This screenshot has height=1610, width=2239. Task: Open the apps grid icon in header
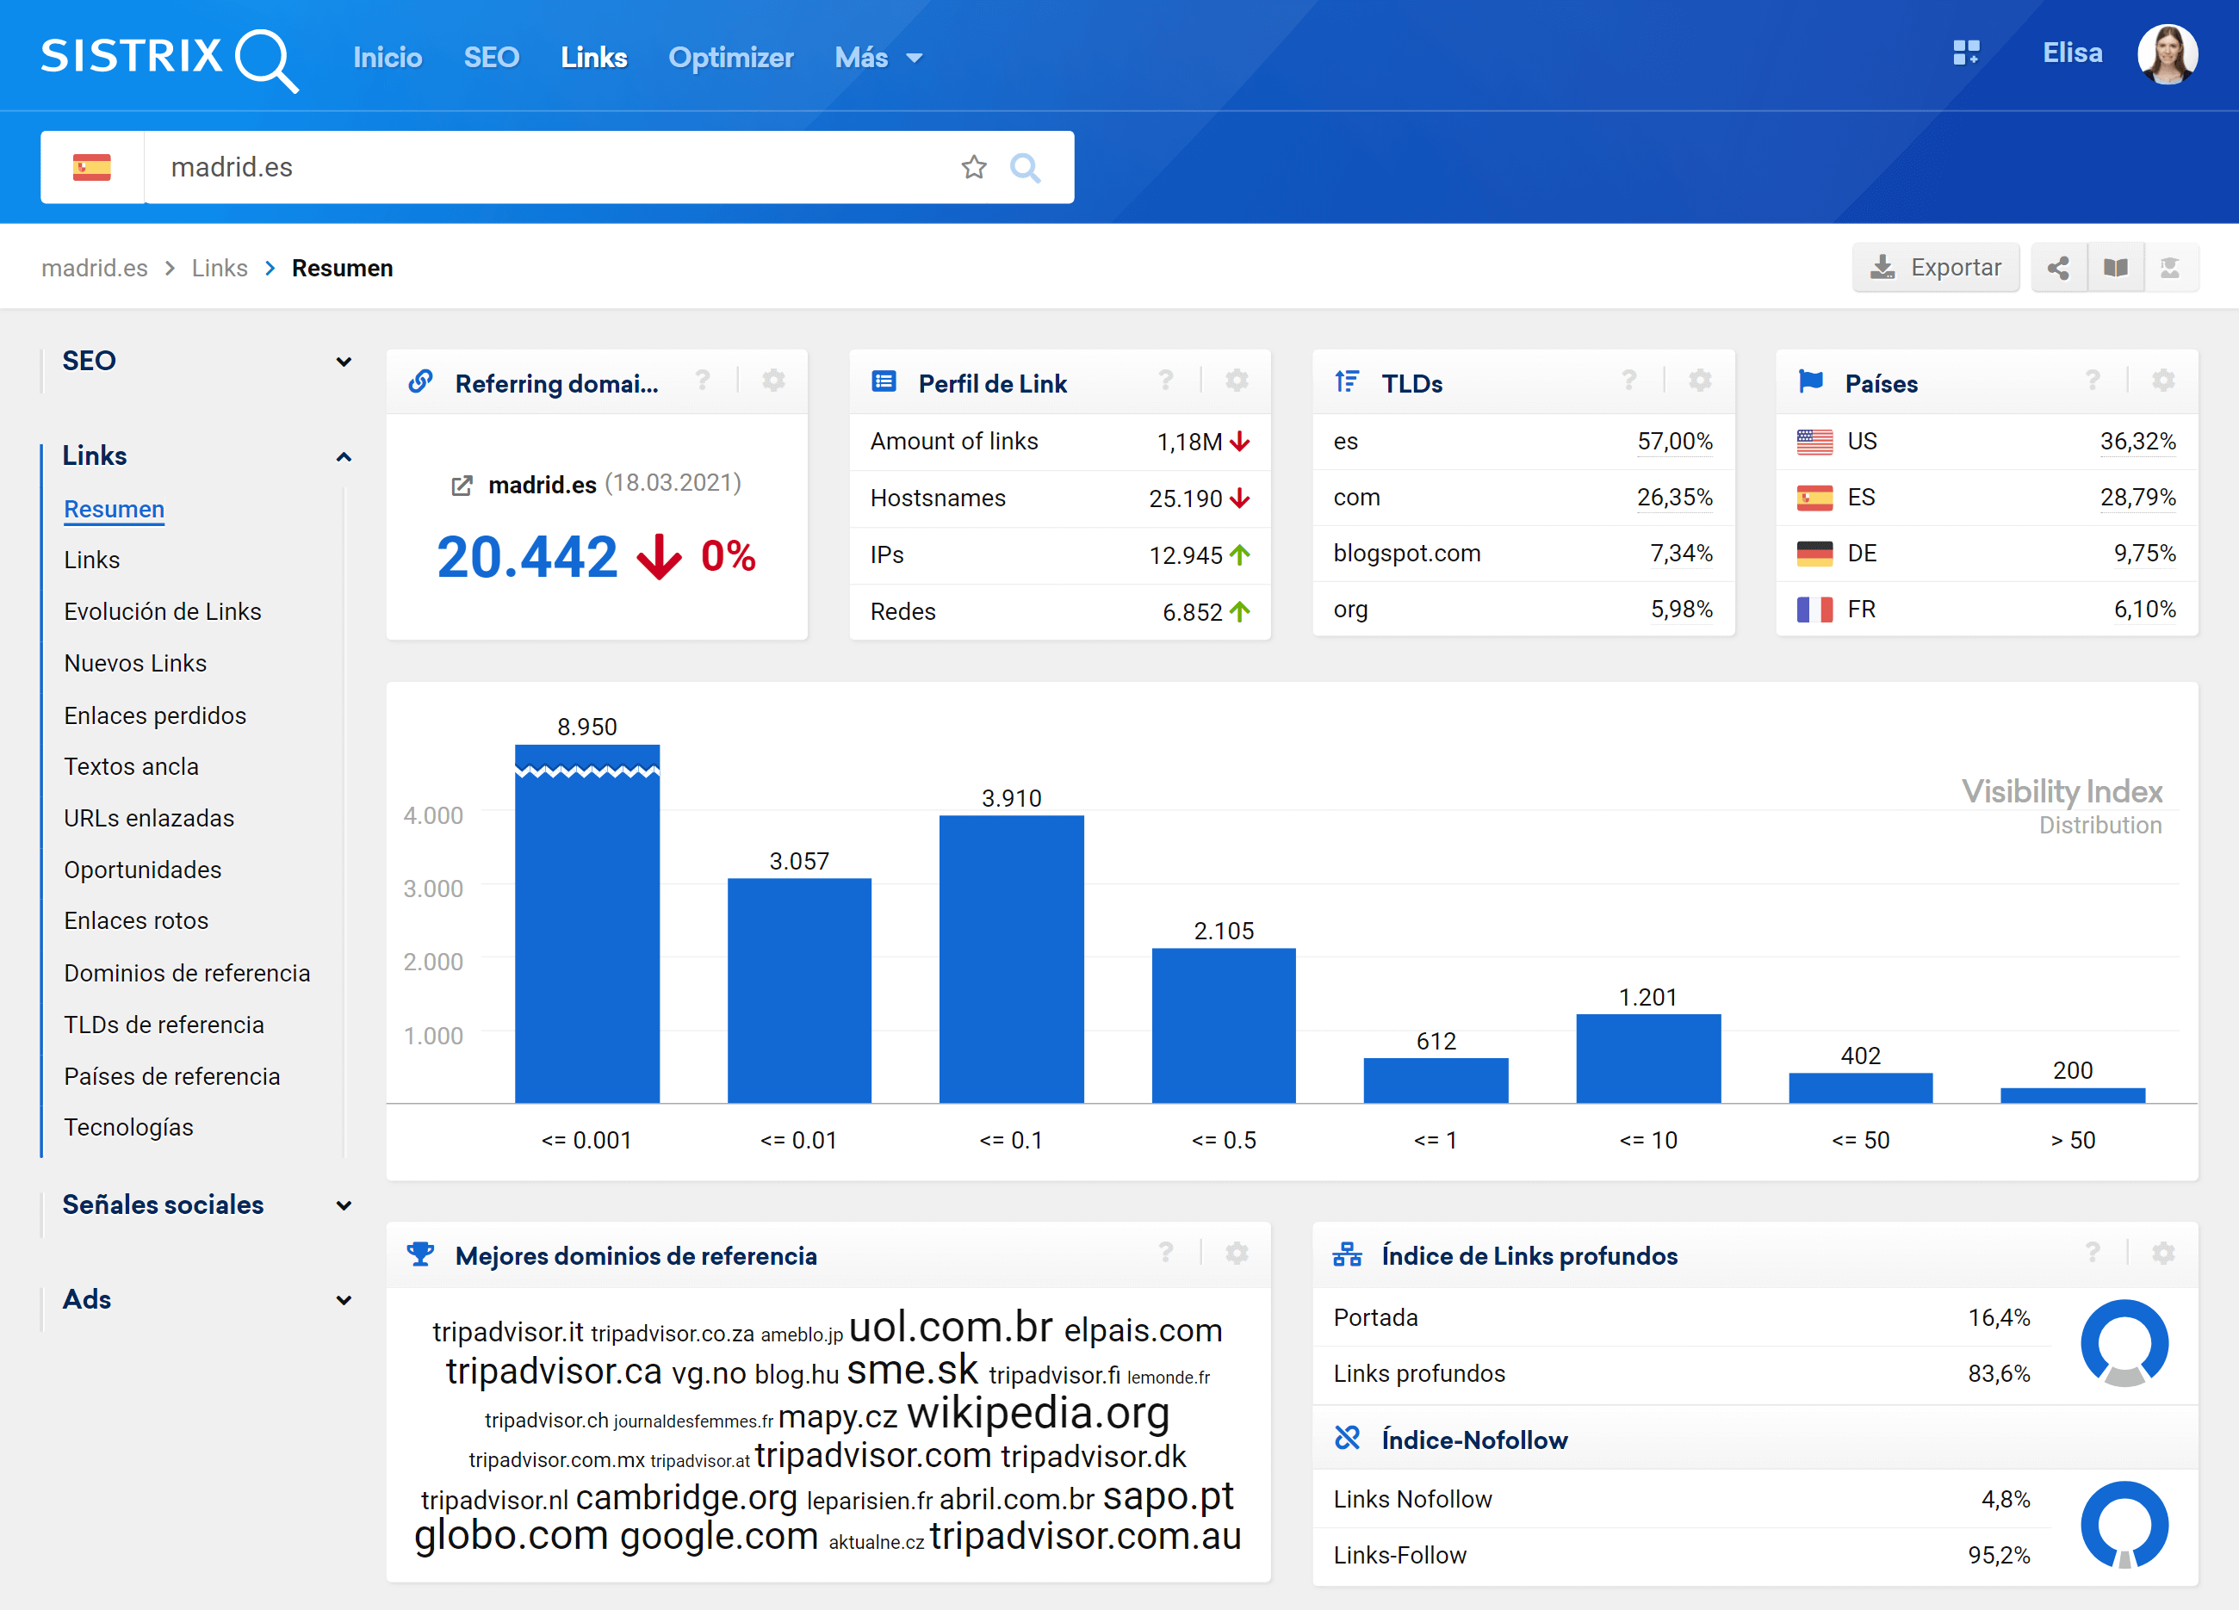(x=1965, y=53)
